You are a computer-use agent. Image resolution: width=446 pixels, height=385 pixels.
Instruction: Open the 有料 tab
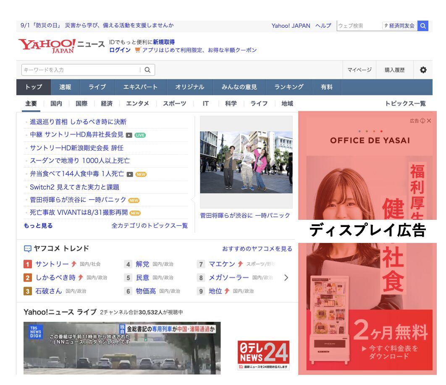(x=327, y=87)
